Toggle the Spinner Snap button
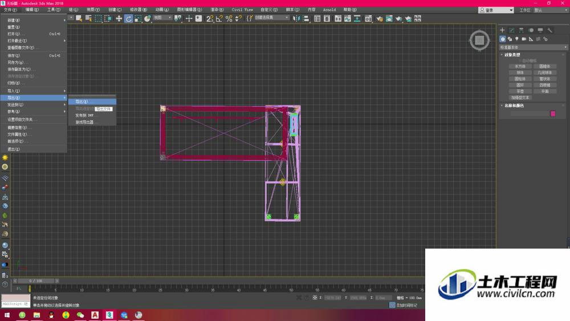 pos(238,19)
